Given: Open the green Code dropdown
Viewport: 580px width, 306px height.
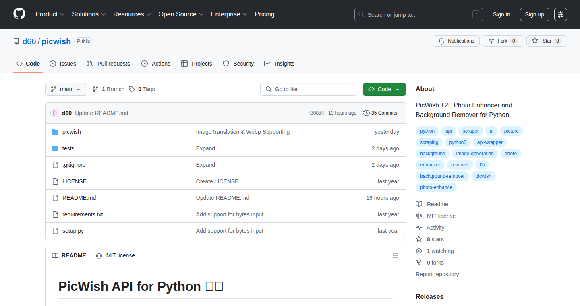Looking at the screenshot, I should (x=384, y=89).
